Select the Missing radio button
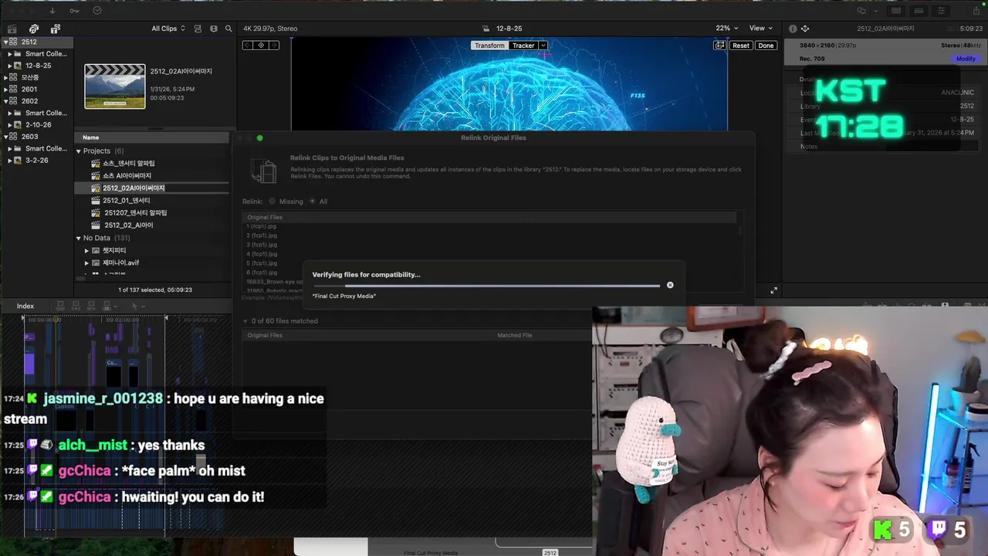 coord(272,202)
